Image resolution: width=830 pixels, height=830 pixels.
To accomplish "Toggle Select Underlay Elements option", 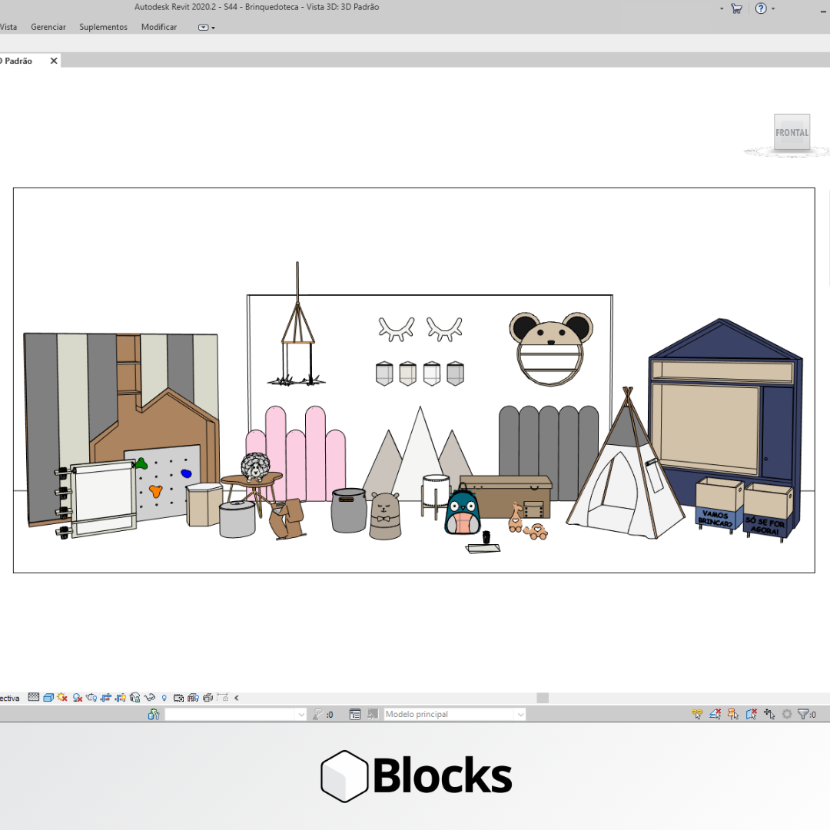I will (x=715, y=714).
